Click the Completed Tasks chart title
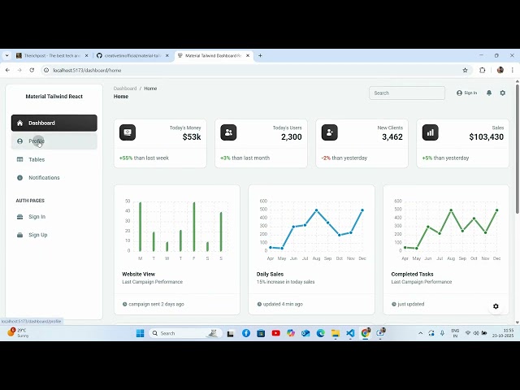Viewport: 520px width, 390px height. 412,275
